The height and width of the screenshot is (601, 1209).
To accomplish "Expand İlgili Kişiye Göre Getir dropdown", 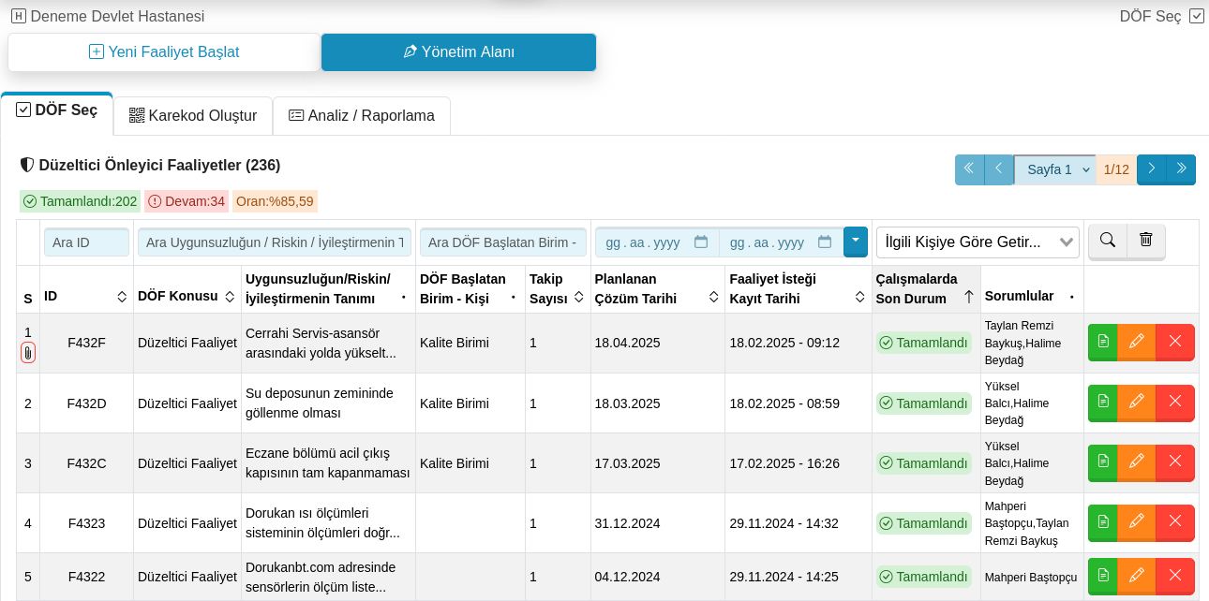I will [x=978, y=242].
